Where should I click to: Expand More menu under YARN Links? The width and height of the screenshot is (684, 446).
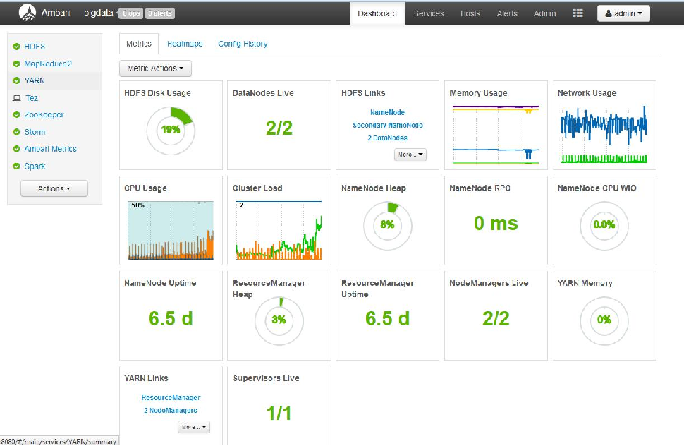point(194,427)
